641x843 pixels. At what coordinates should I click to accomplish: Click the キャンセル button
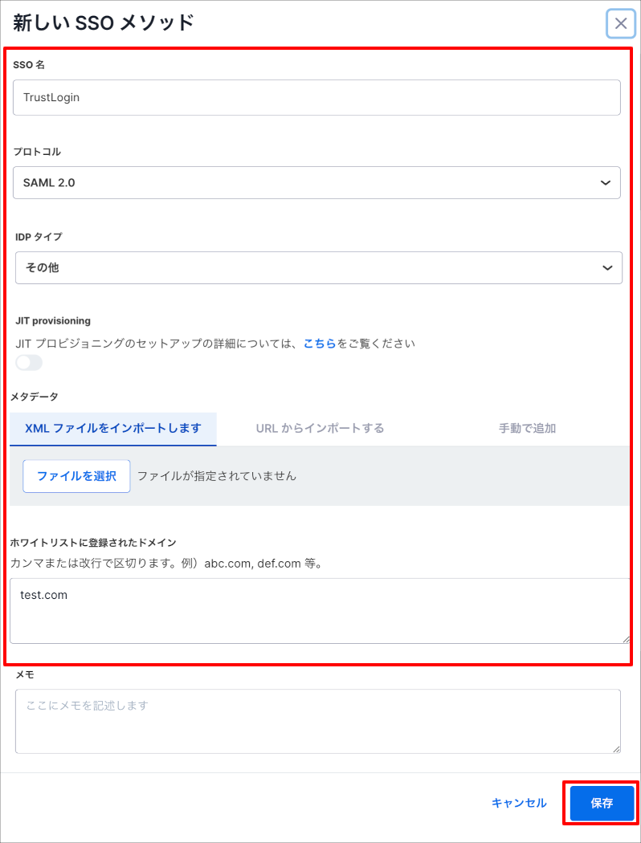519,803
